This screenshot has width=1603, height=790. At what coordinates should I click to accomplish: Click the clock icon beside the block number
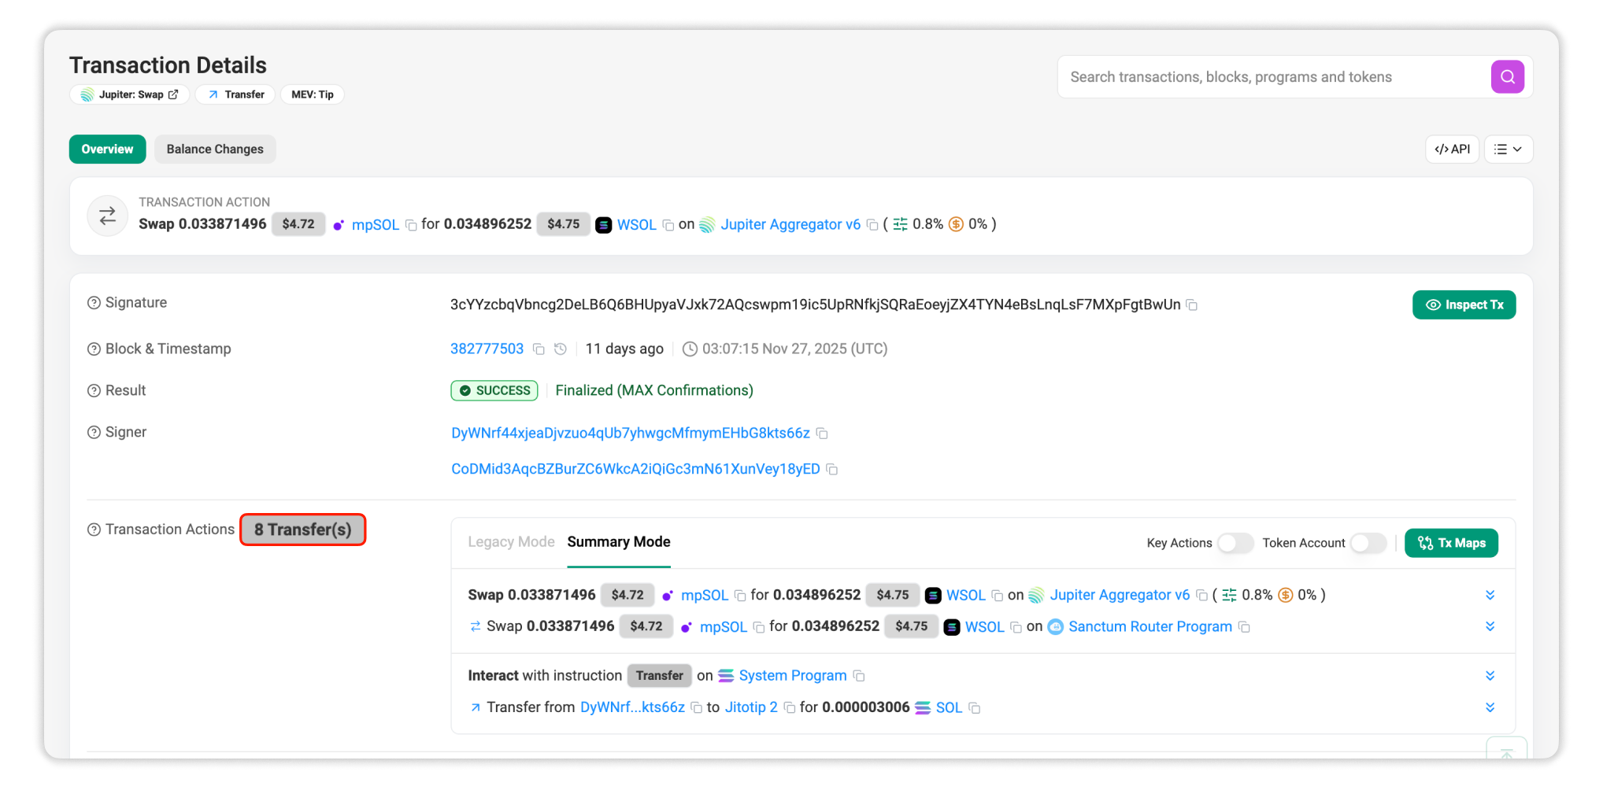tap(560, 349)
